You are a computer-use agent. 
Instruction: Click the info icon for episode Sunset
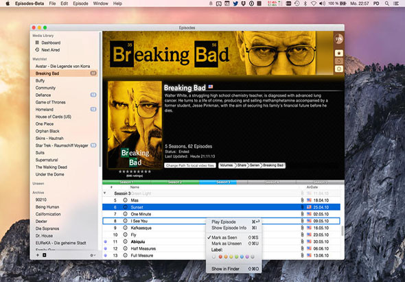[x=125, y=207]
